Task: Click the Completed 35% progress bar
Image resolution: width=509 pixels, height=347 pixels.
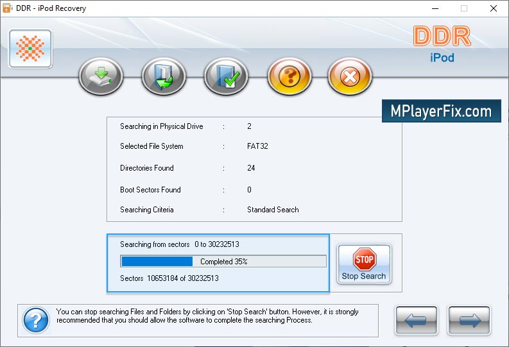Action: click(223, 261)
